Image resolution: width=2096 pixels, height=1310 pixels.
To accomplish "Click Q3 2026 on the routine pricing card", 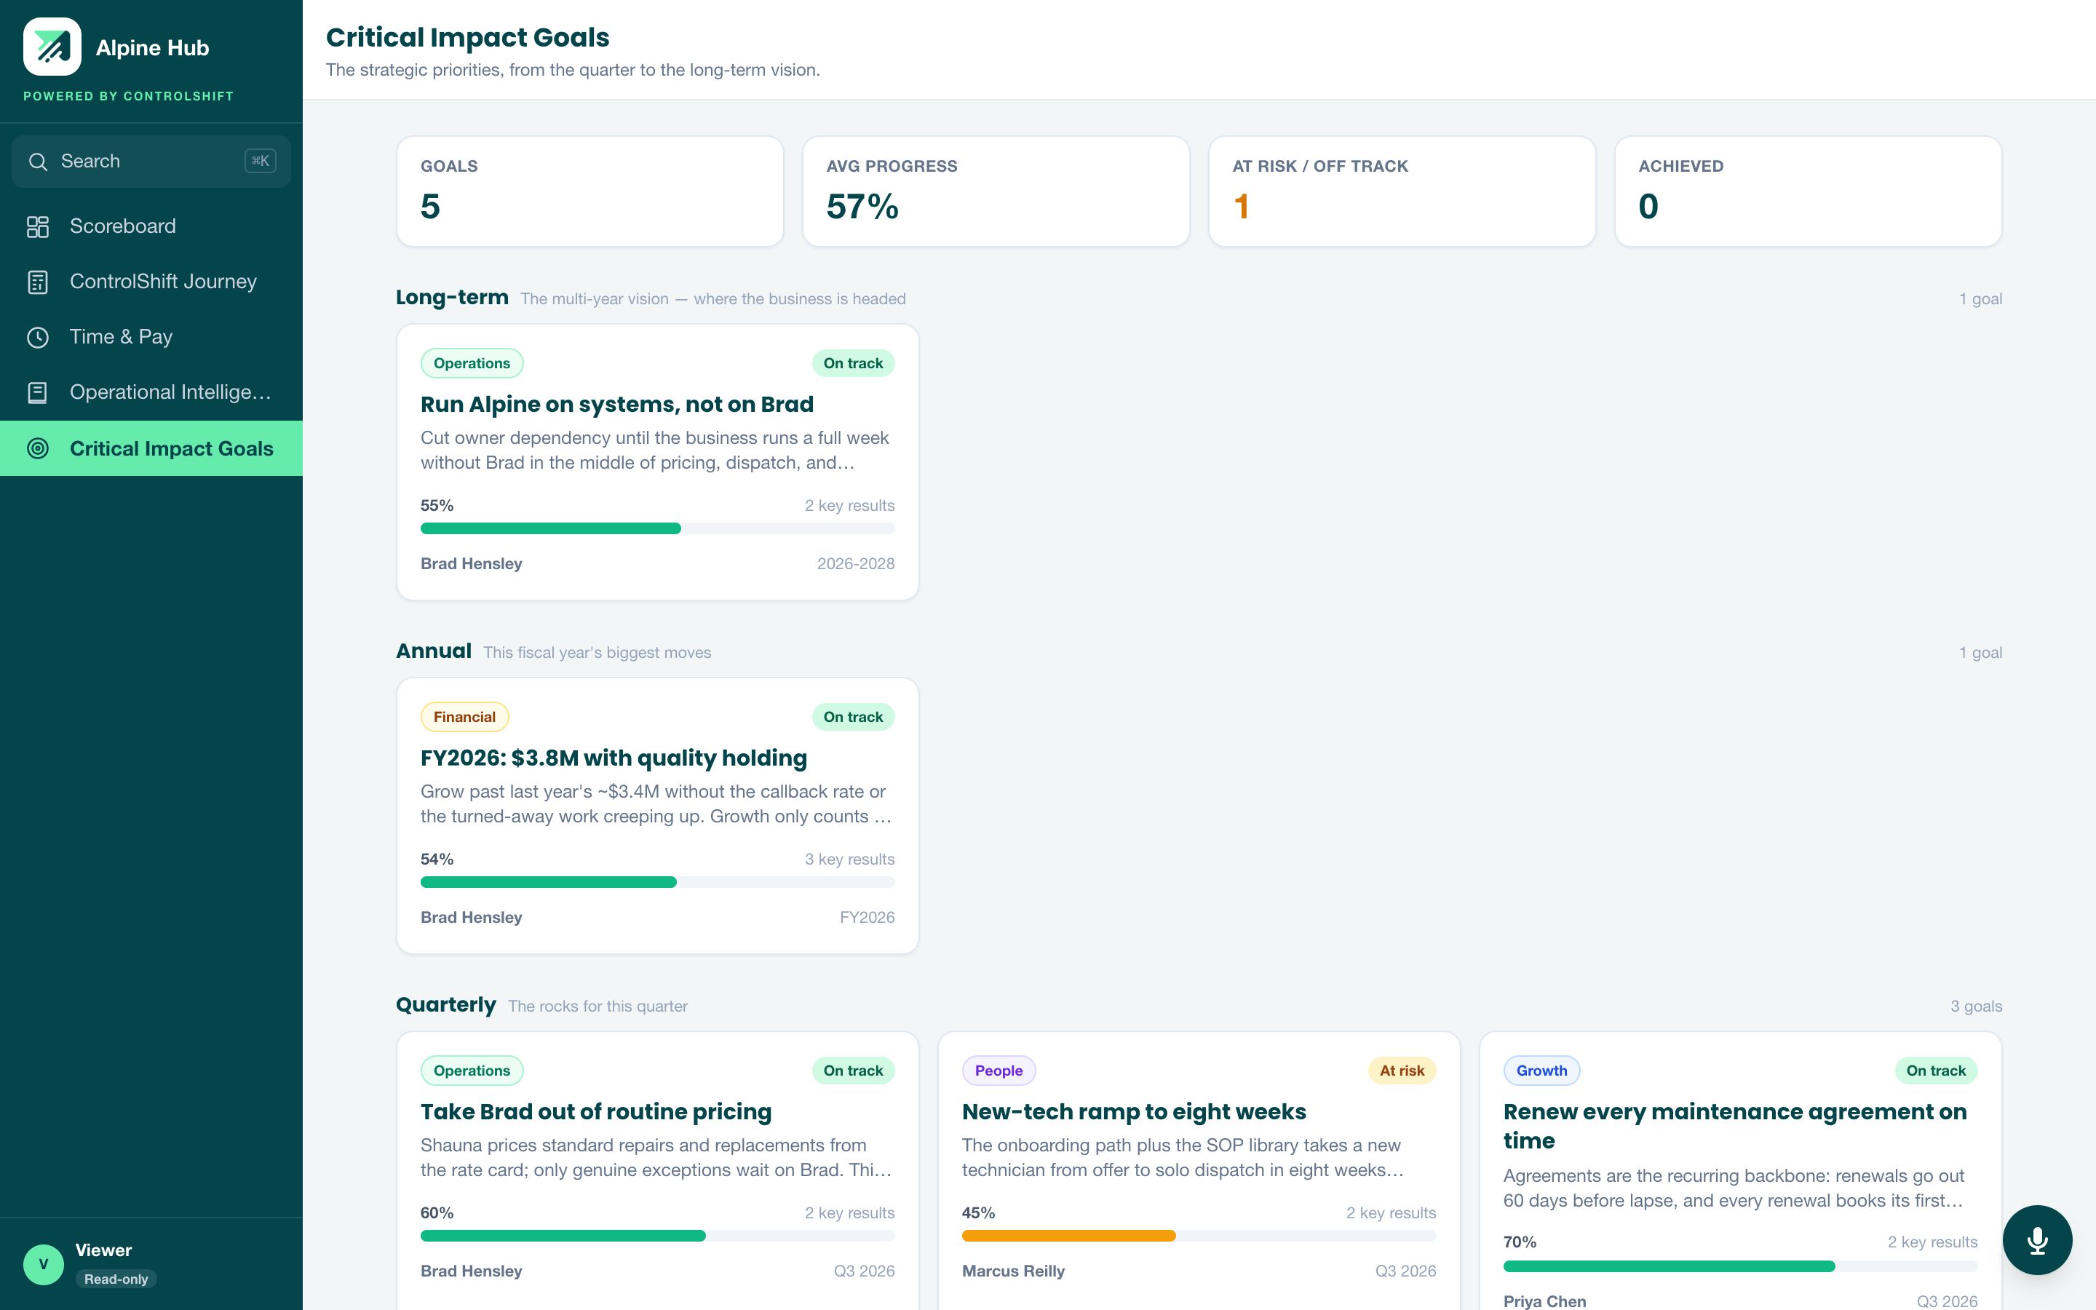I will [x=864, y=1271].
